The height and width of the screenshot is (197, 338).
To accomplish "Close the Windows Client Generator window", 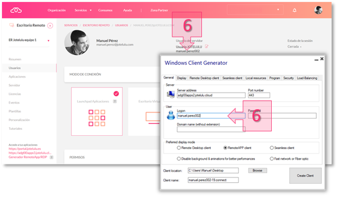I will coord(322,58).
